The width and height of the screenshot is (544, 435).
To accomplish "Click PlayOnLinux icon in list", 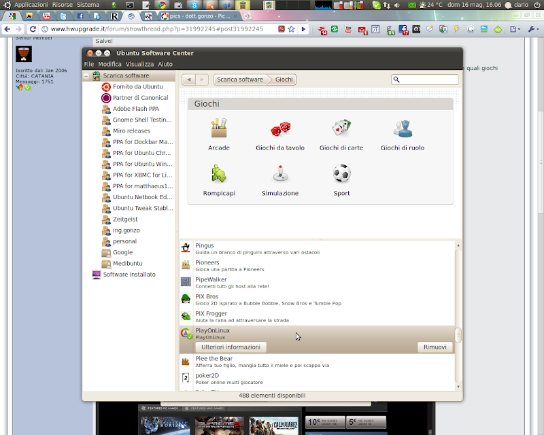I will (x=186, y=333).
